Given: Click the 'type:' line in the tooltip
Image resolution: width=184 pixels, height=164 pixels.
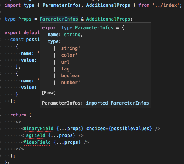Looking at the screenshot, I should [x=54, y=41].
